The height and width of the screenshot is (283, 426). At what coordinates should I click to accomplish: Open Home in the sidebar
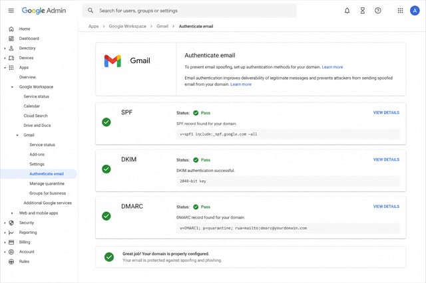[25, 29]
